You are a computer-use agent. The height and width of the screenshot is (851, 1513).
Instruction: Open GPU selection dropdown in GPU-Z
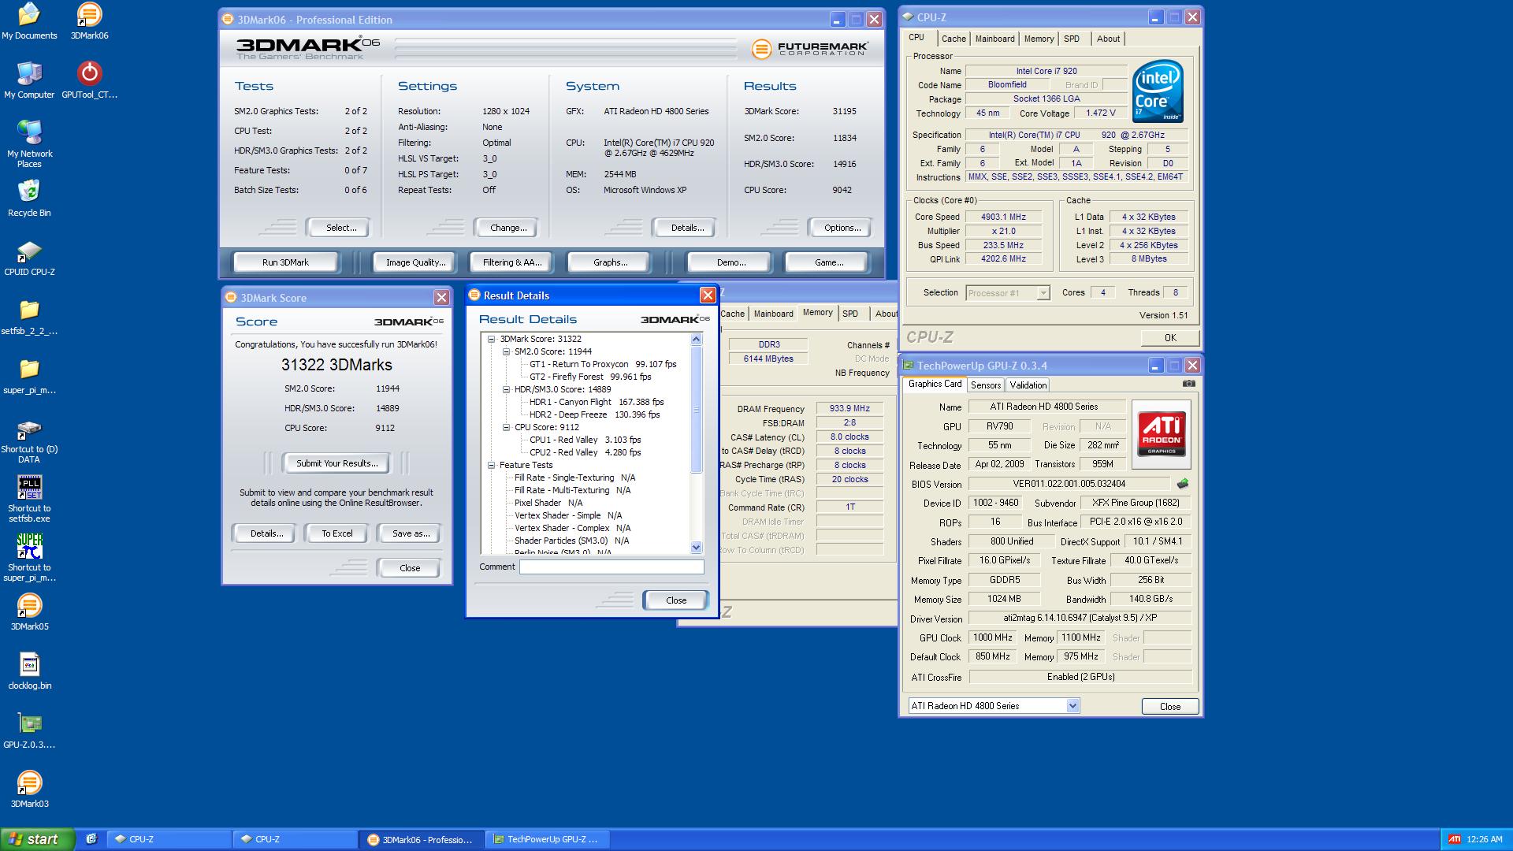(x=1072, y=706)
